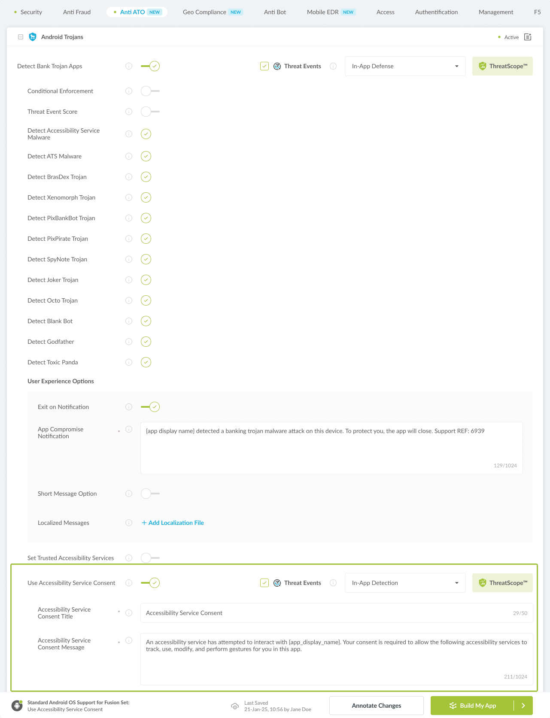Screen dimensions: 550x718
Task: Click the Android OS support icon in footer
Action: (x=17, y=706)
